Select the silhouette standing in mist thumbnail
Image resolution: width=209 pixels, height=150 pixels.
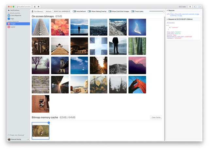click(118, 46)
